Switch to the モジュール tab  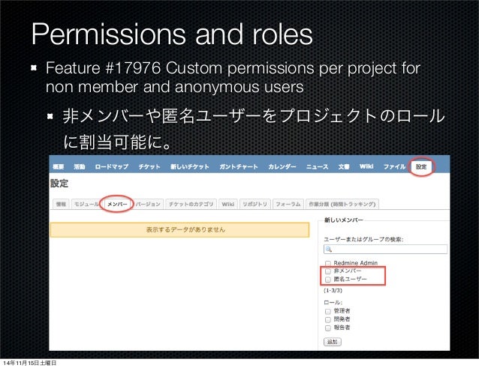tap(86, 204)
